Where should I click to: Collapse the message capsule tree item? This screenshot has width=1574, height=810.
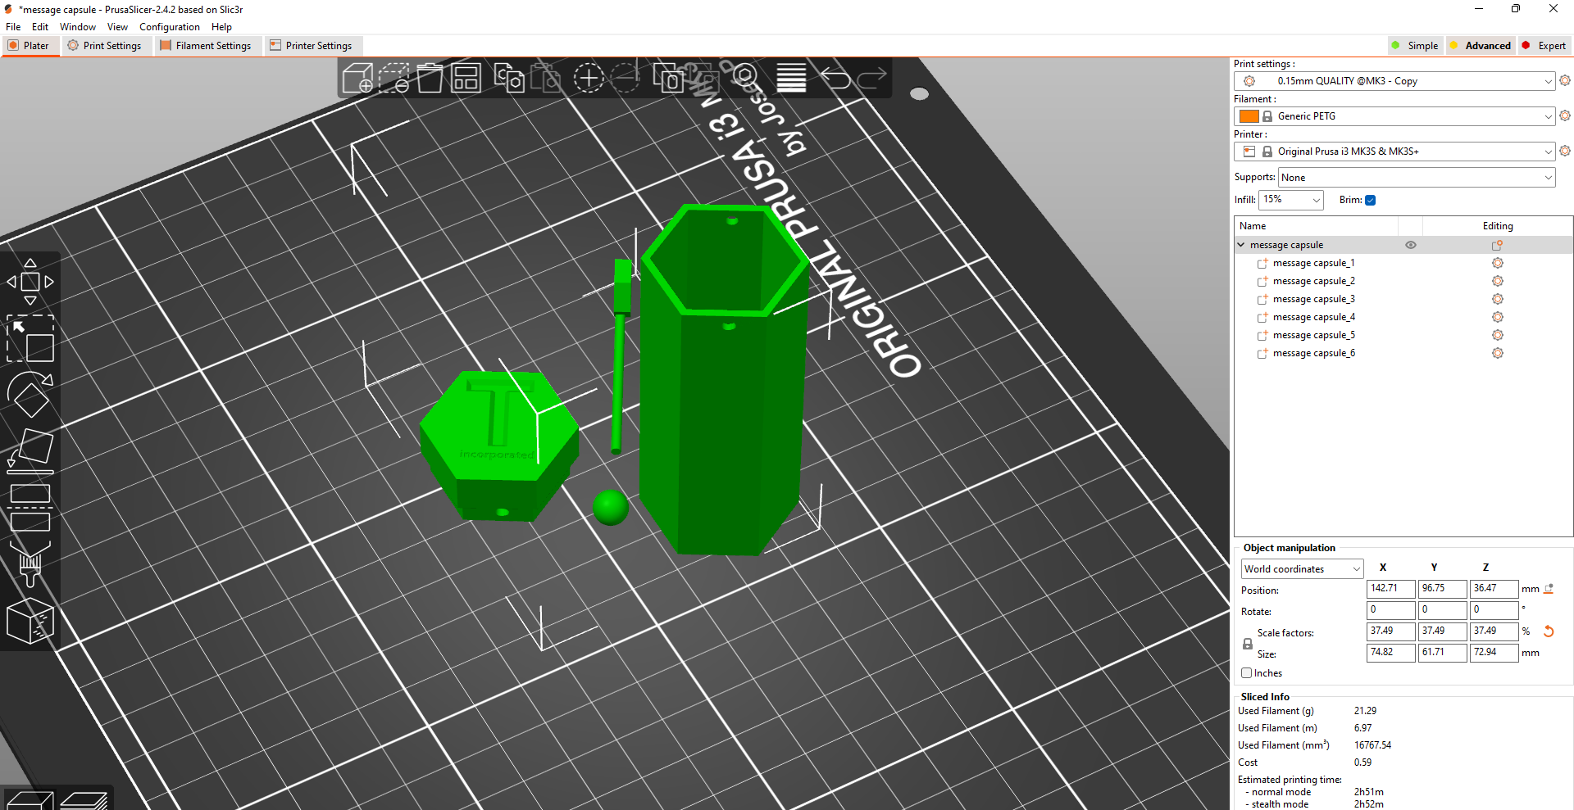tap(1241, 245)
